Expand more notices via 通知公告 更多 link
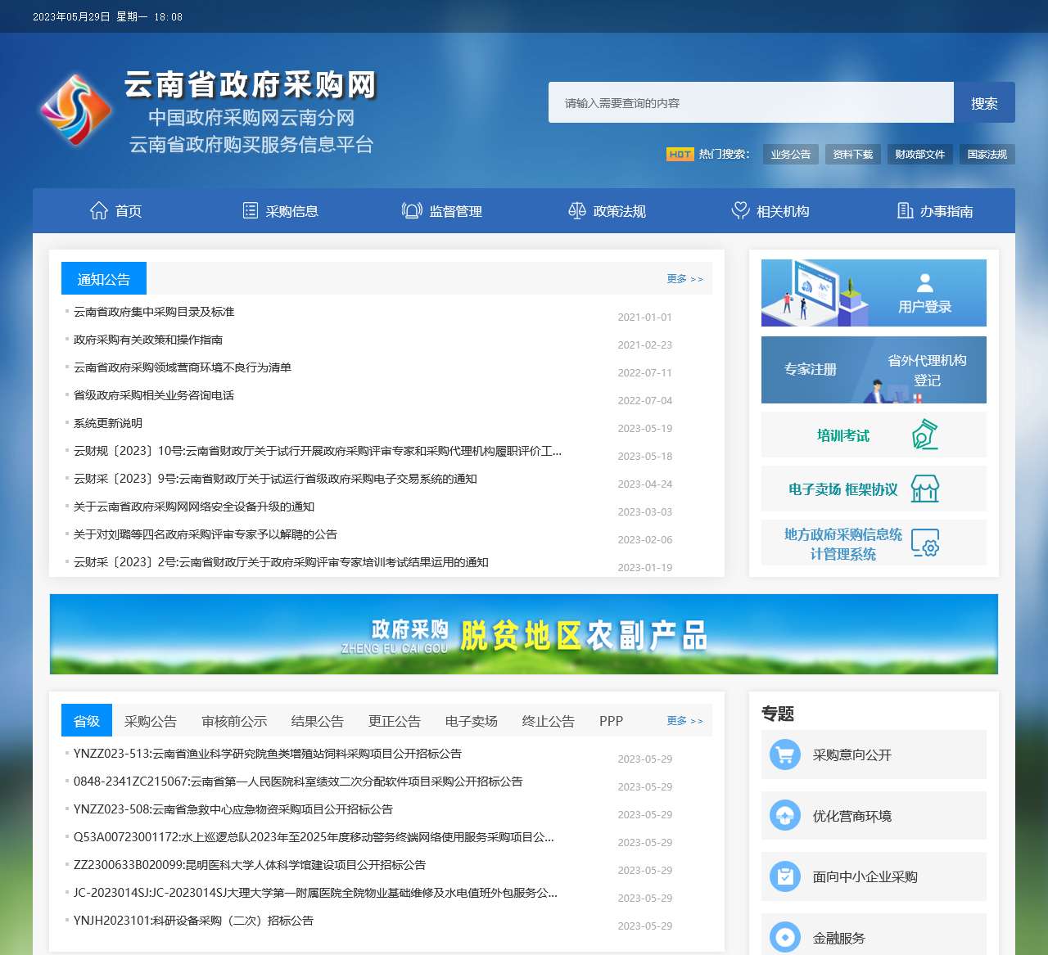 tap(684, 279)
